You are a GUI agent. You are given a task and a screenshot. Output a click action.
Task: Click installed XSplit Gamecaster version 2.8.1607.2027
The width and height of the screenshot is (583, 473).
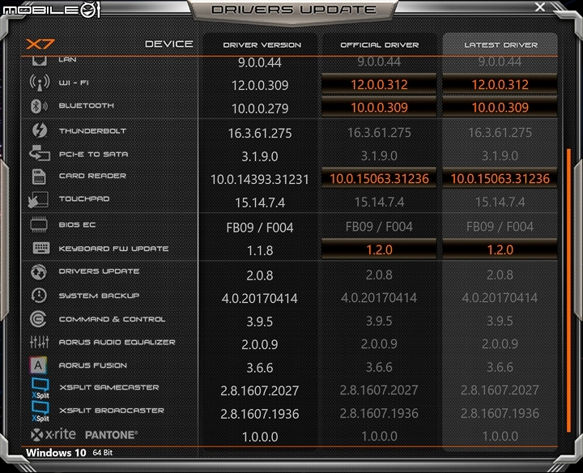point(260,391)
